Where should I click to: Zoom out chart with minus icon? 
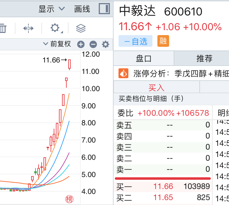pyautogui.click(x=93, y=44)
